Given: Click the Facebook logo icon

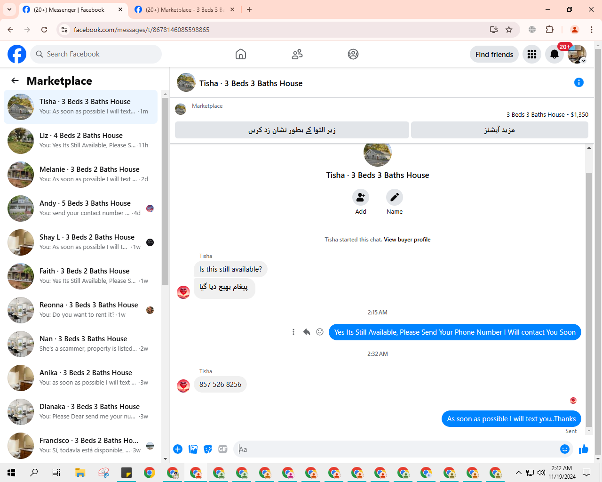Looking at the screenshot, I should [17, 54].
